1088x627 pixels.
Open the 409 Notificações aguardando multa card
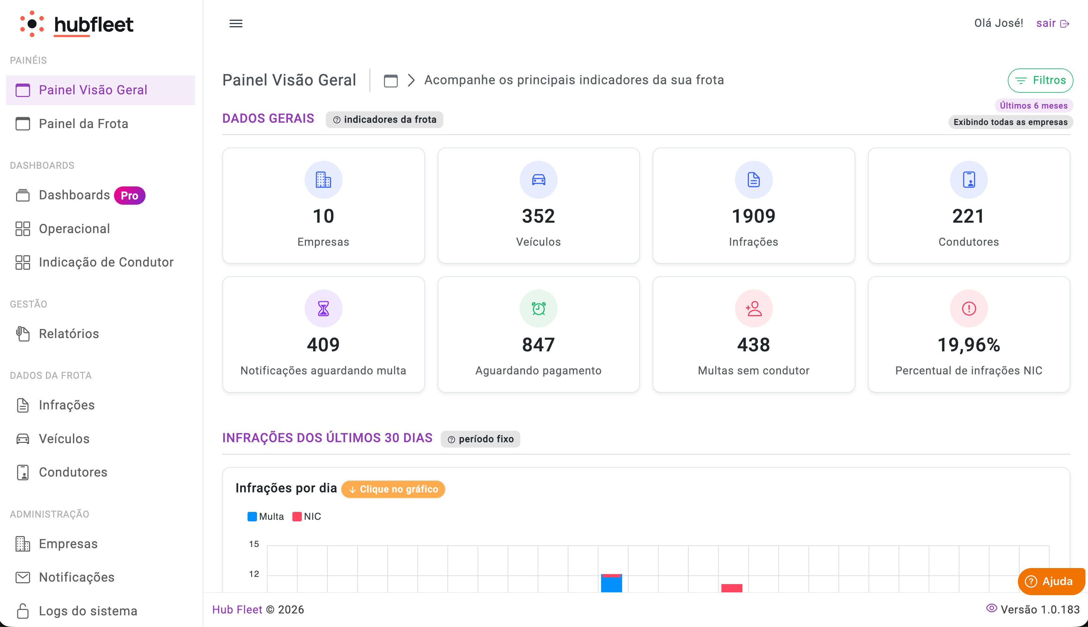tap(323, 335)
